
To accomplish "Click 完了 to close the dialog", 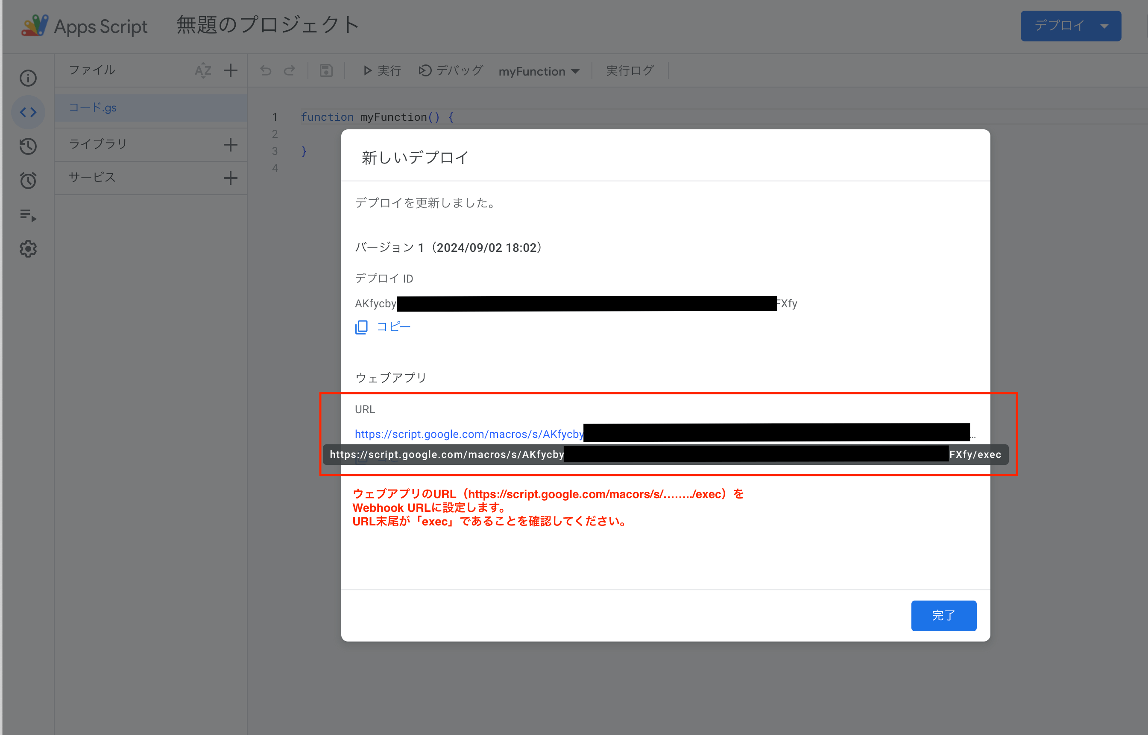I will pyautogui.click(x=943, y=615).
